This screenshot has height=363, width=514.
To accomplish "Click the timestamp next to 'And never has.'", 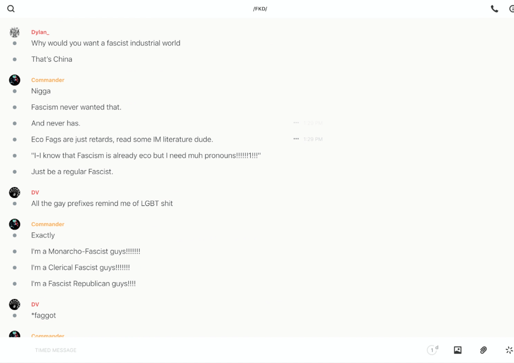I will point(313,123).
